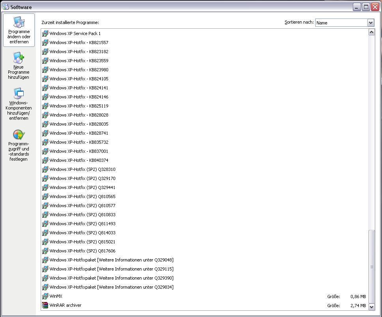This screenshot has height=317, width=382.
Task: Click the icon beside Hotfix KB837001
Action: (45, 151)
